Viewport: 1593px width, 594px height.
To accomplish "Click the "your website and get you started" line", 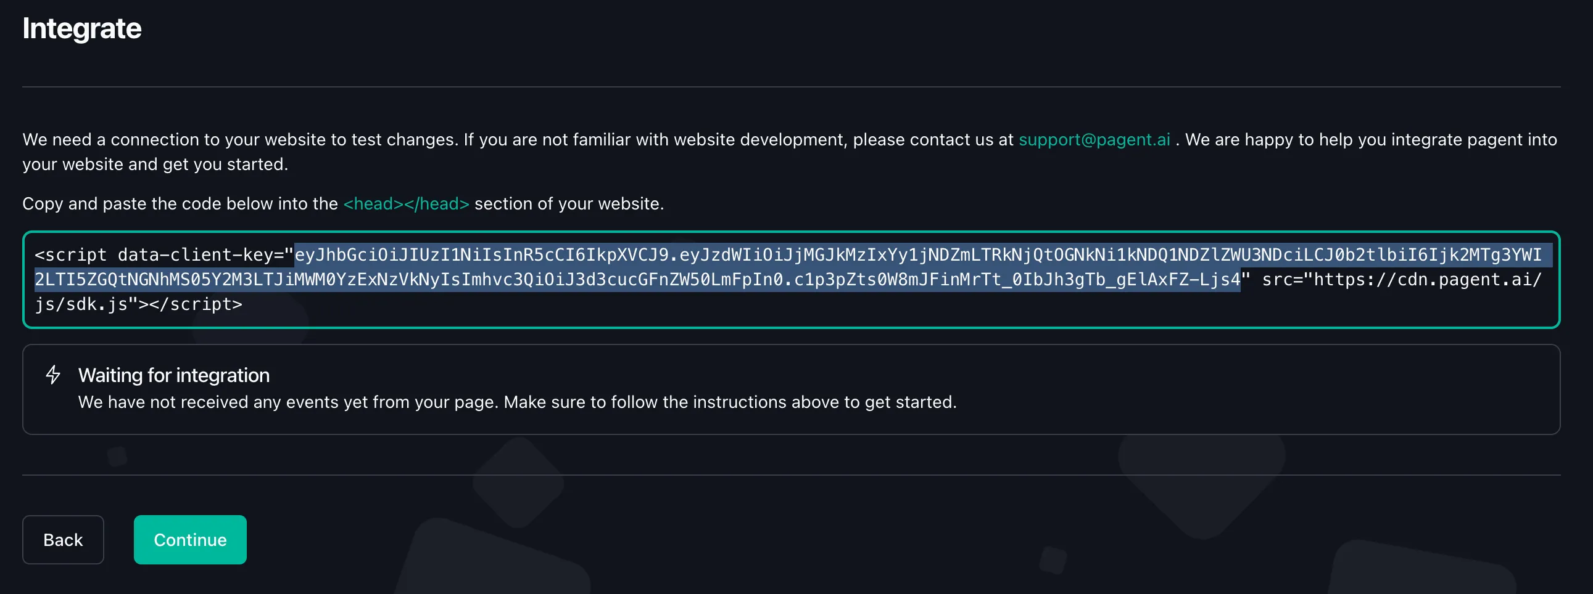I will point(155,165).
